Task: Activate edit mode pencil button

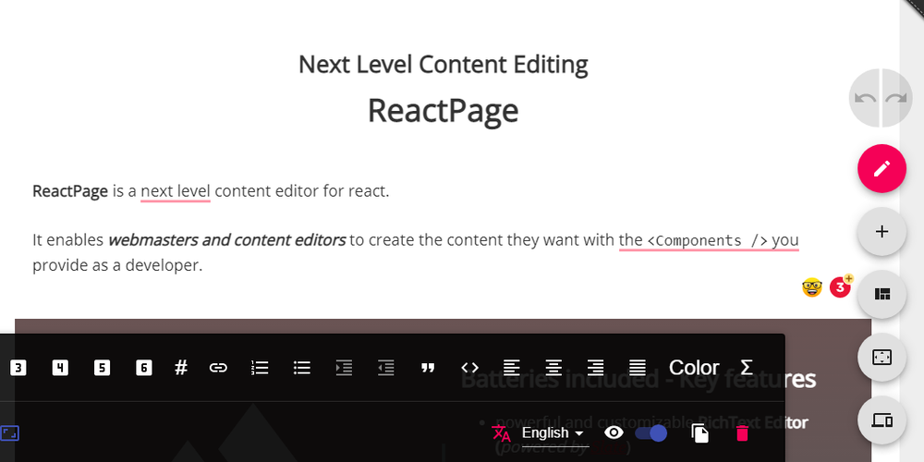Action: [x=881, y=168]
